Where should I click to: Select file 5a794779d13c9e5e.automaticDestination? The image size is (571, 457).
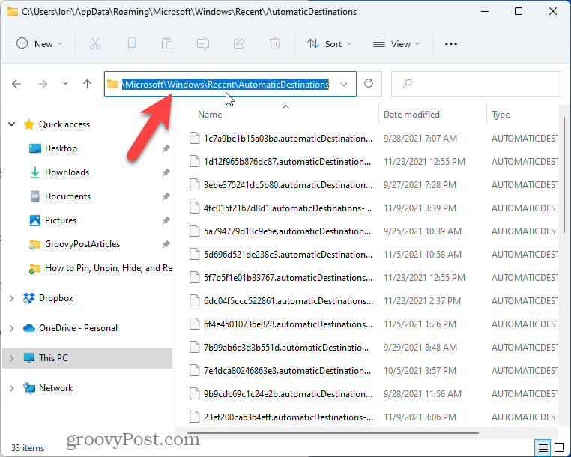click(x=287, y=231)
